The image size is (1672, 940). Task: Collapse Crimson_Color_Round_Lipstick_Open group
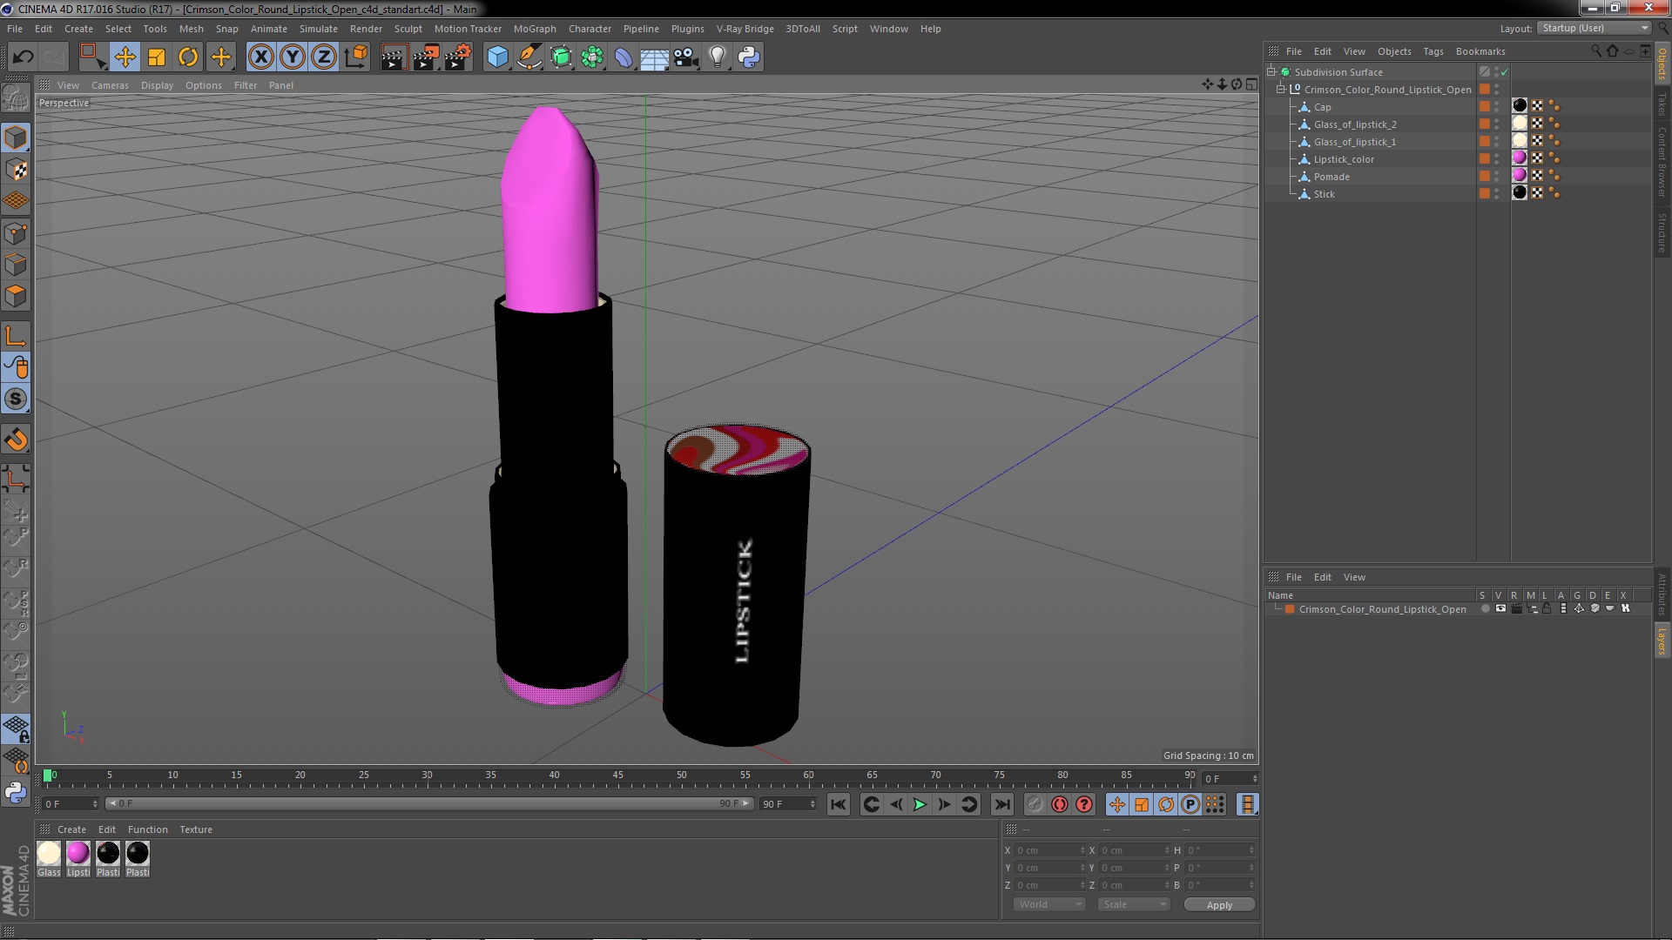click(1281, 90)
